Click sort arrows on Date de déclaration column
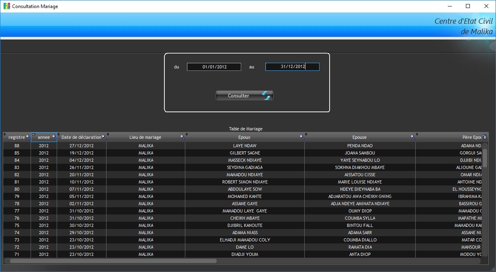Screen dimensions: 496x272 (x=58, y=134)
